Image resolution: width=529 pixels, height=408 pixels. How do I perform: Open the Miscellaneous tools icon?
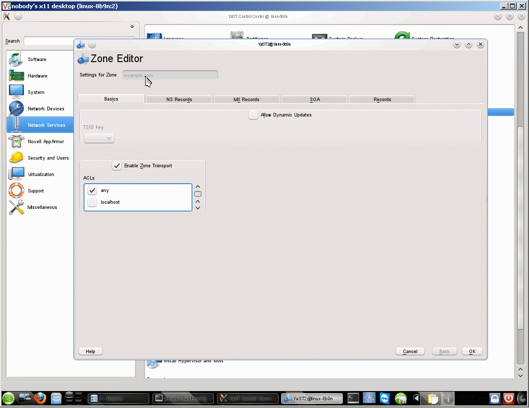pos(16,207)
